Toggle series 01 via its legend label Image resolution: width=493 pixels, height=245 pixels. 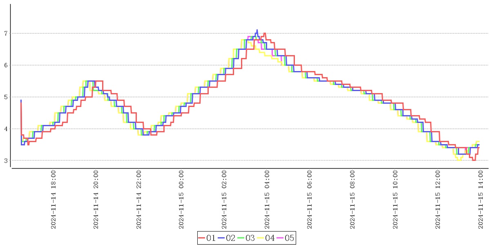(211, 238)
